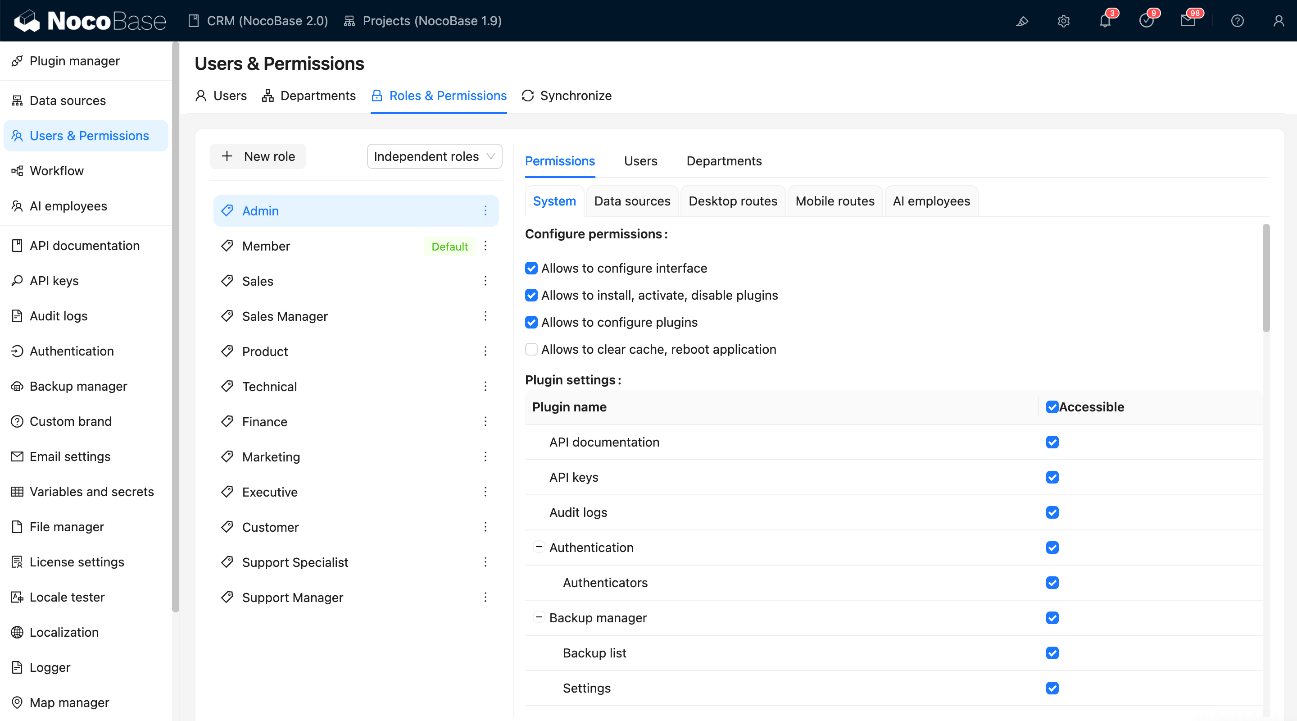Click the help question mark icon
This screenshot has height=721, width=1297.
1237,21
